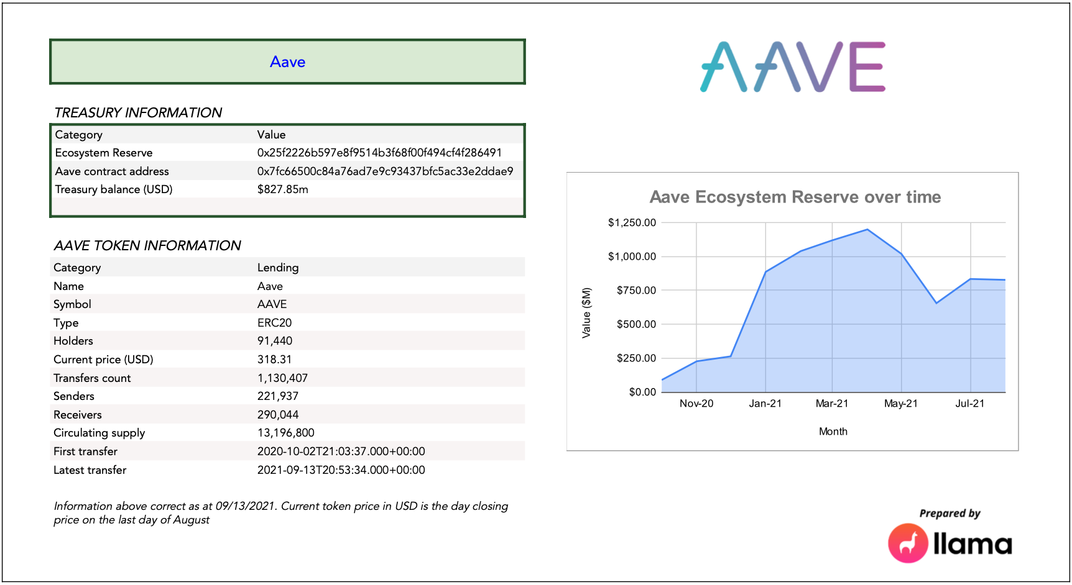
Task: Click the Ecosystem Reserve address 0x25f2226b…
Action: [x=379, y=153]
